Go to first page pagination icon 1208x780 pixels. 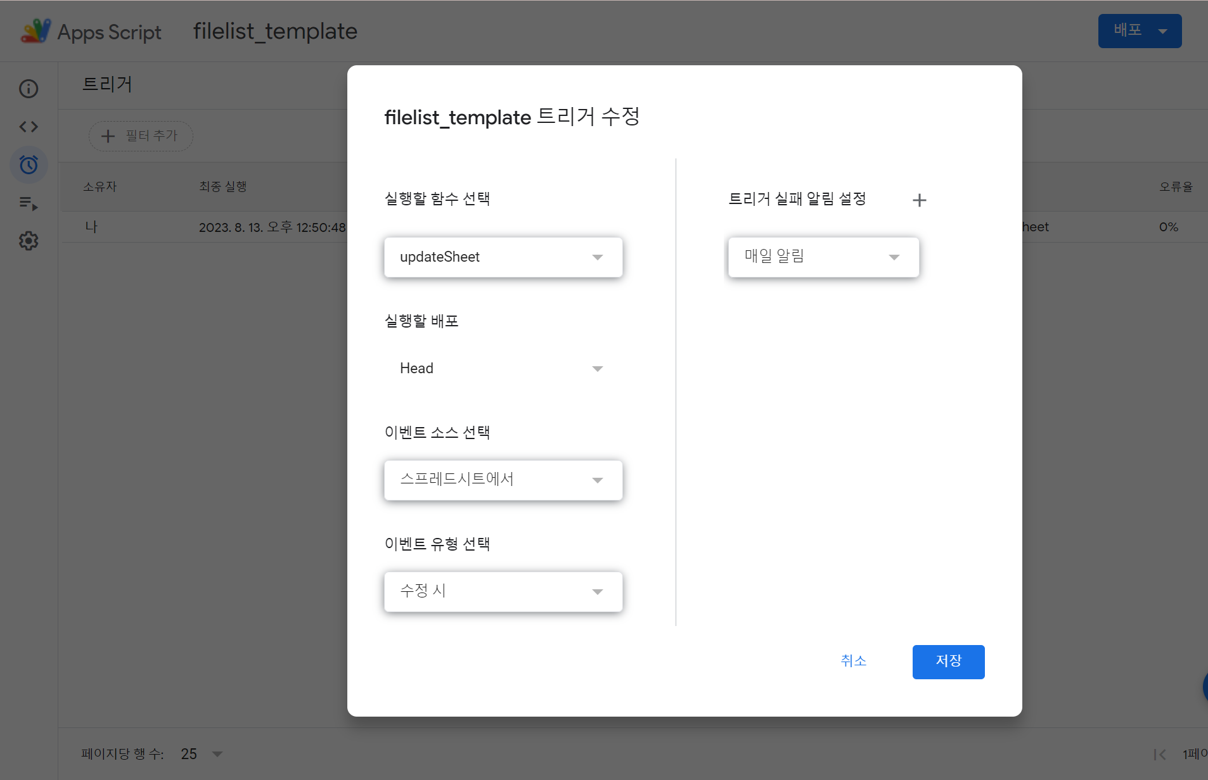[x=1160, y=754]
